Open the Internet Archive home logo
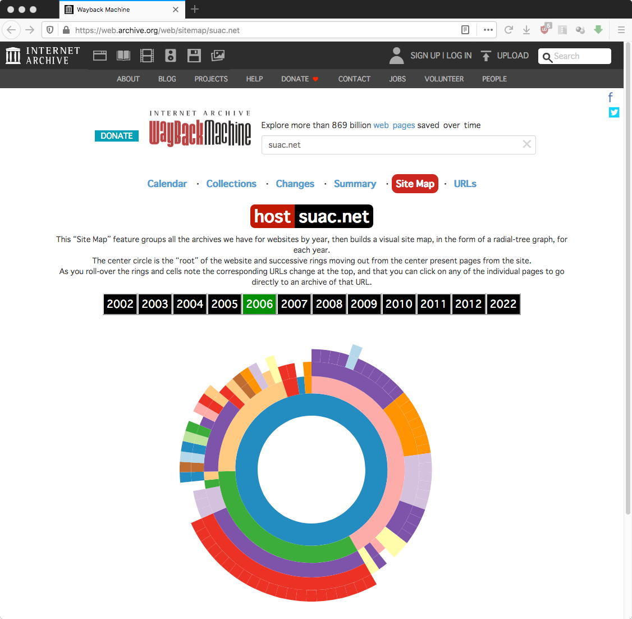This screenshot has width=632, height=619. coord(43,55)
